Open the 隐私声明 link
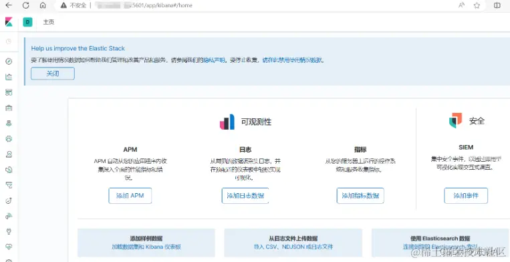This screenshot has height=262, width=510. (215, 60)
